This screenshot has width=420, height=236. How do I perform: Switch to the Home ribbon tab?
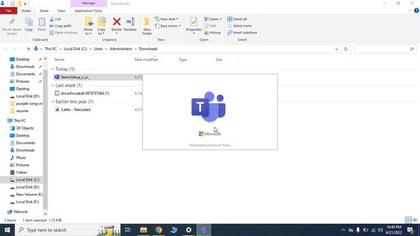point(26,10)
